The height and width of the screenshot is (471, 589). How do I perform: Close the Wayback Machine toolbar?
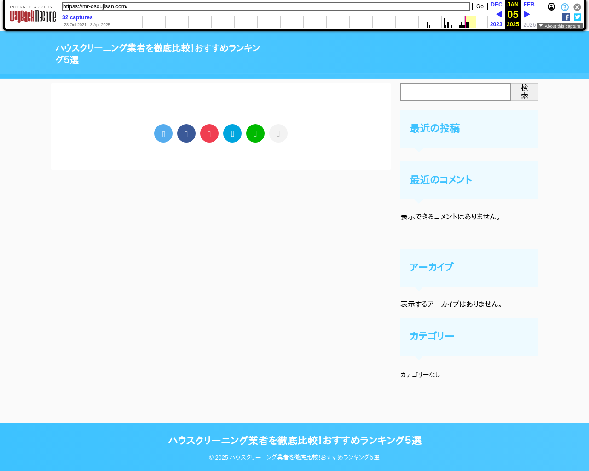[577, 7]
